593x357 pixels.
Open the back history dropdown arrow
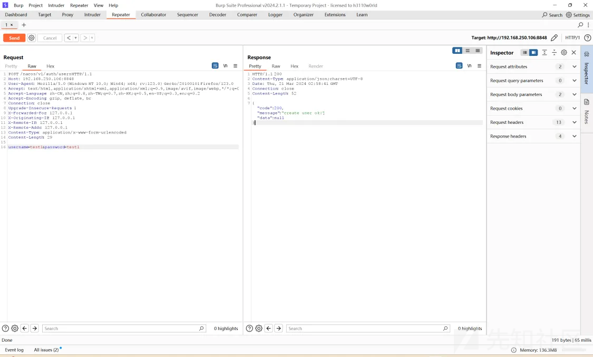point(75,38)
